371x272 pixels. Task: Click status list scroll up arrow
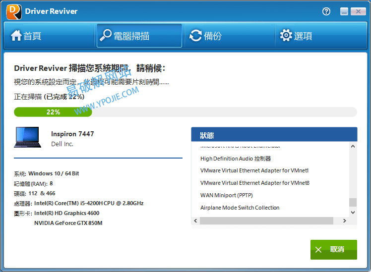click(x=353, y=146)
